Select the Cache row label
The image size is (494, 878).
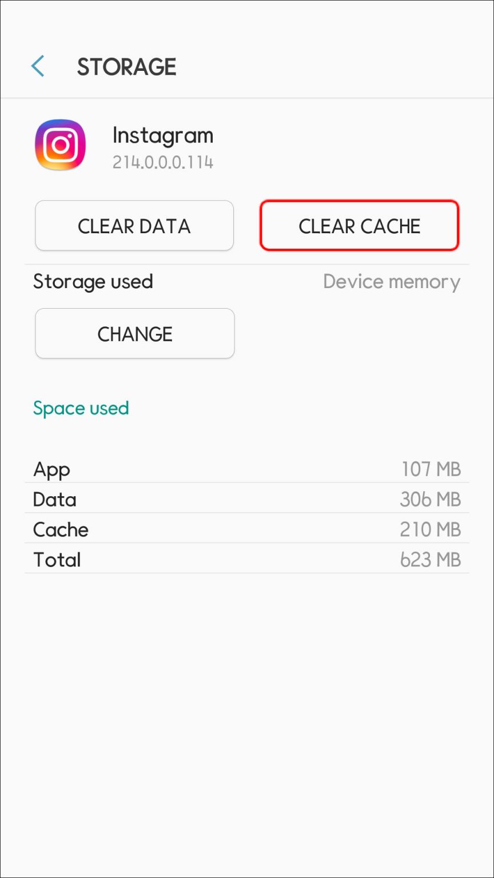61,530
